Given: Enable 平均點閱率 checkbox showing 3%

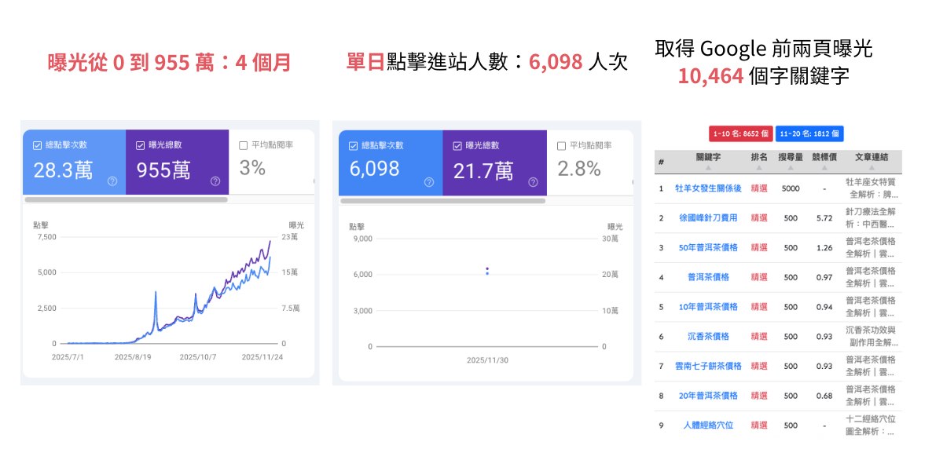Looking at the screenshot, I should [244, 145].
